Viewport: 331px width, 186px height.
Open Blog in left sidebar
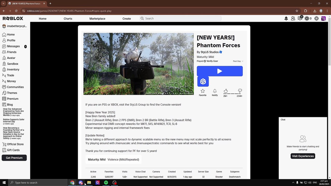(x=7, y=105)
